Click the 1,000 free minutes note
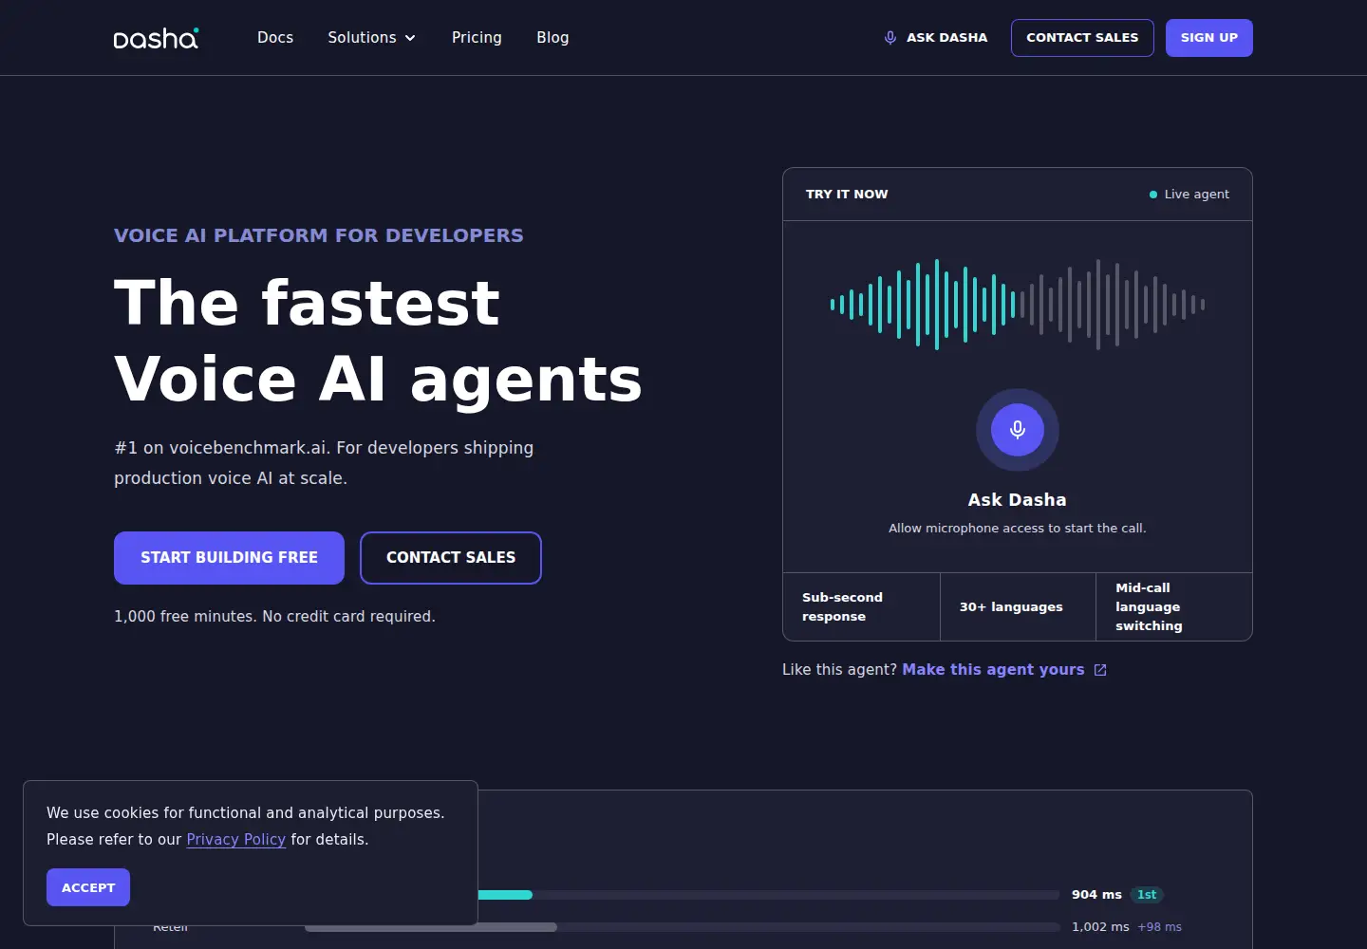The image size is (1367, 949). pos(274,617)
